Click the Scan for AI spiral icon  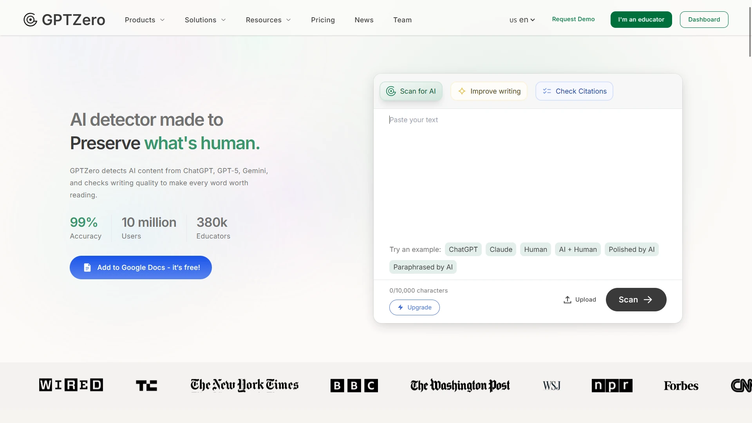pyautogui.click(x=391, y=91)
